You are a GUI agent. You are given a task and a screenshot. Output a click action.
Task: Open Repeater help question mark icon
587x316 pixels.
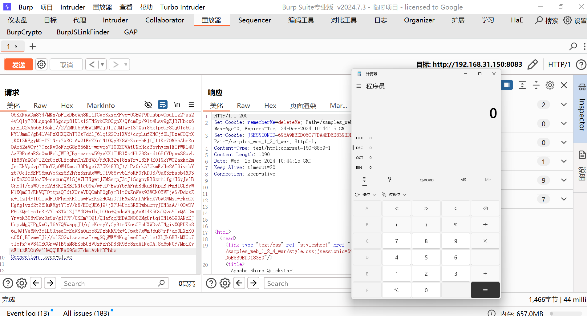pyautogui.click(x=581, y=65)
